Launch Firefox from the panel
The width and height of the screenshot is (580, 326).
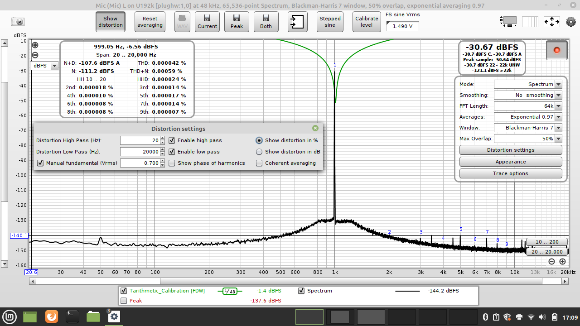52,316
